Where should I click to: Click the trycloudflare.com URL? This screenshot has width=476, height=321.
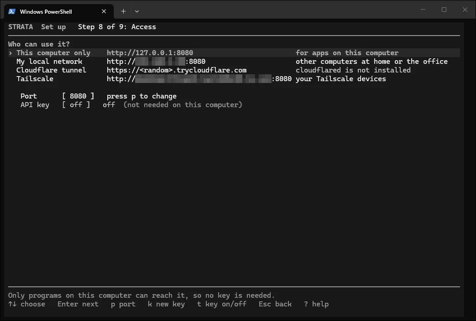[176, 70]
